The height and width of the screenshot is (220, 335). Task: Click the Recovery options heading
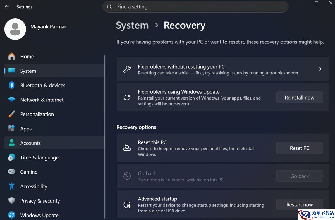tap(136, 127)
